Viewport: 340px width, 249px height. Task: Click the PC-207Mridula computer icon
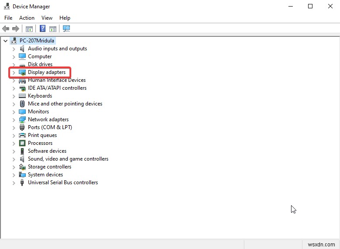point(14,41)
